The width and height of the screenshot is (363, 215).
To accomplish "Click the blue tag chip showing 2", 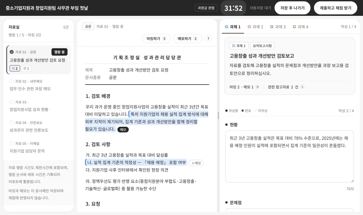I will point(15,68).
